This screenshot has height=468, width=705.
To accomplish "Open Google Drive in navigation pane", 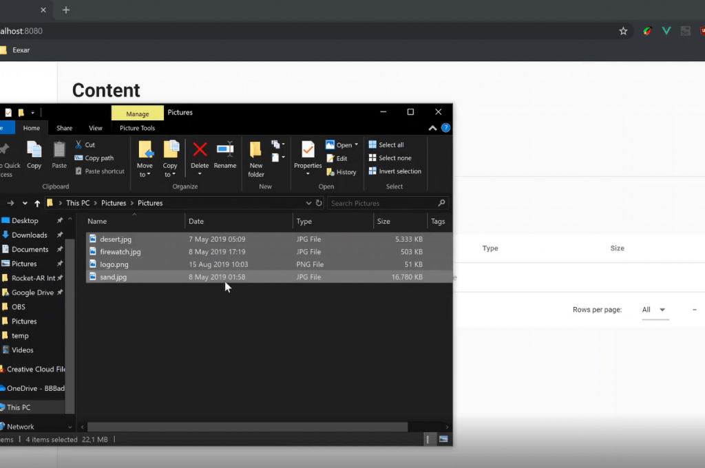I will tap(32, 292).
